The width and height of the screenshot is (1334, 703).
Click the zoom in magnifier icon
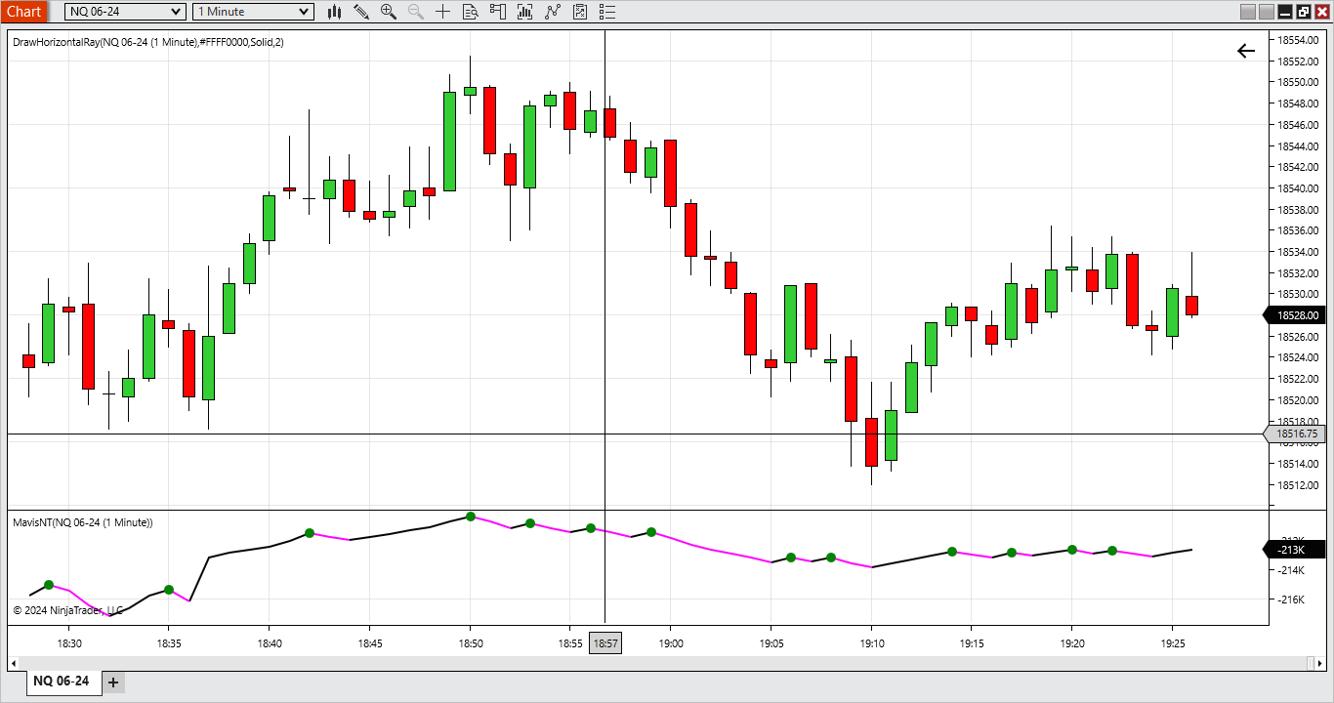389,12
